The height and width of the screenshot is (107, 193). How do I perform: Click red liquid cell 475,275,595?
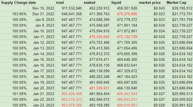[124, 14]
